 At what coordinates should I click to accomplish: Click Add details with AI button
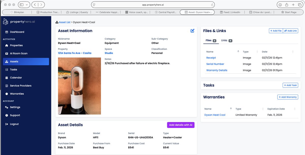(181, 125)
